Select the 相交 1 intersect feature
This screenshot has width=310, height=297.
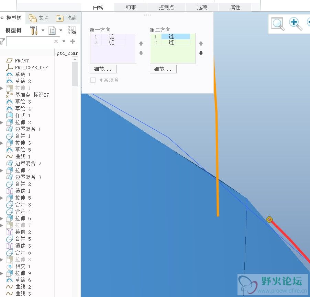tap(18, 266)
